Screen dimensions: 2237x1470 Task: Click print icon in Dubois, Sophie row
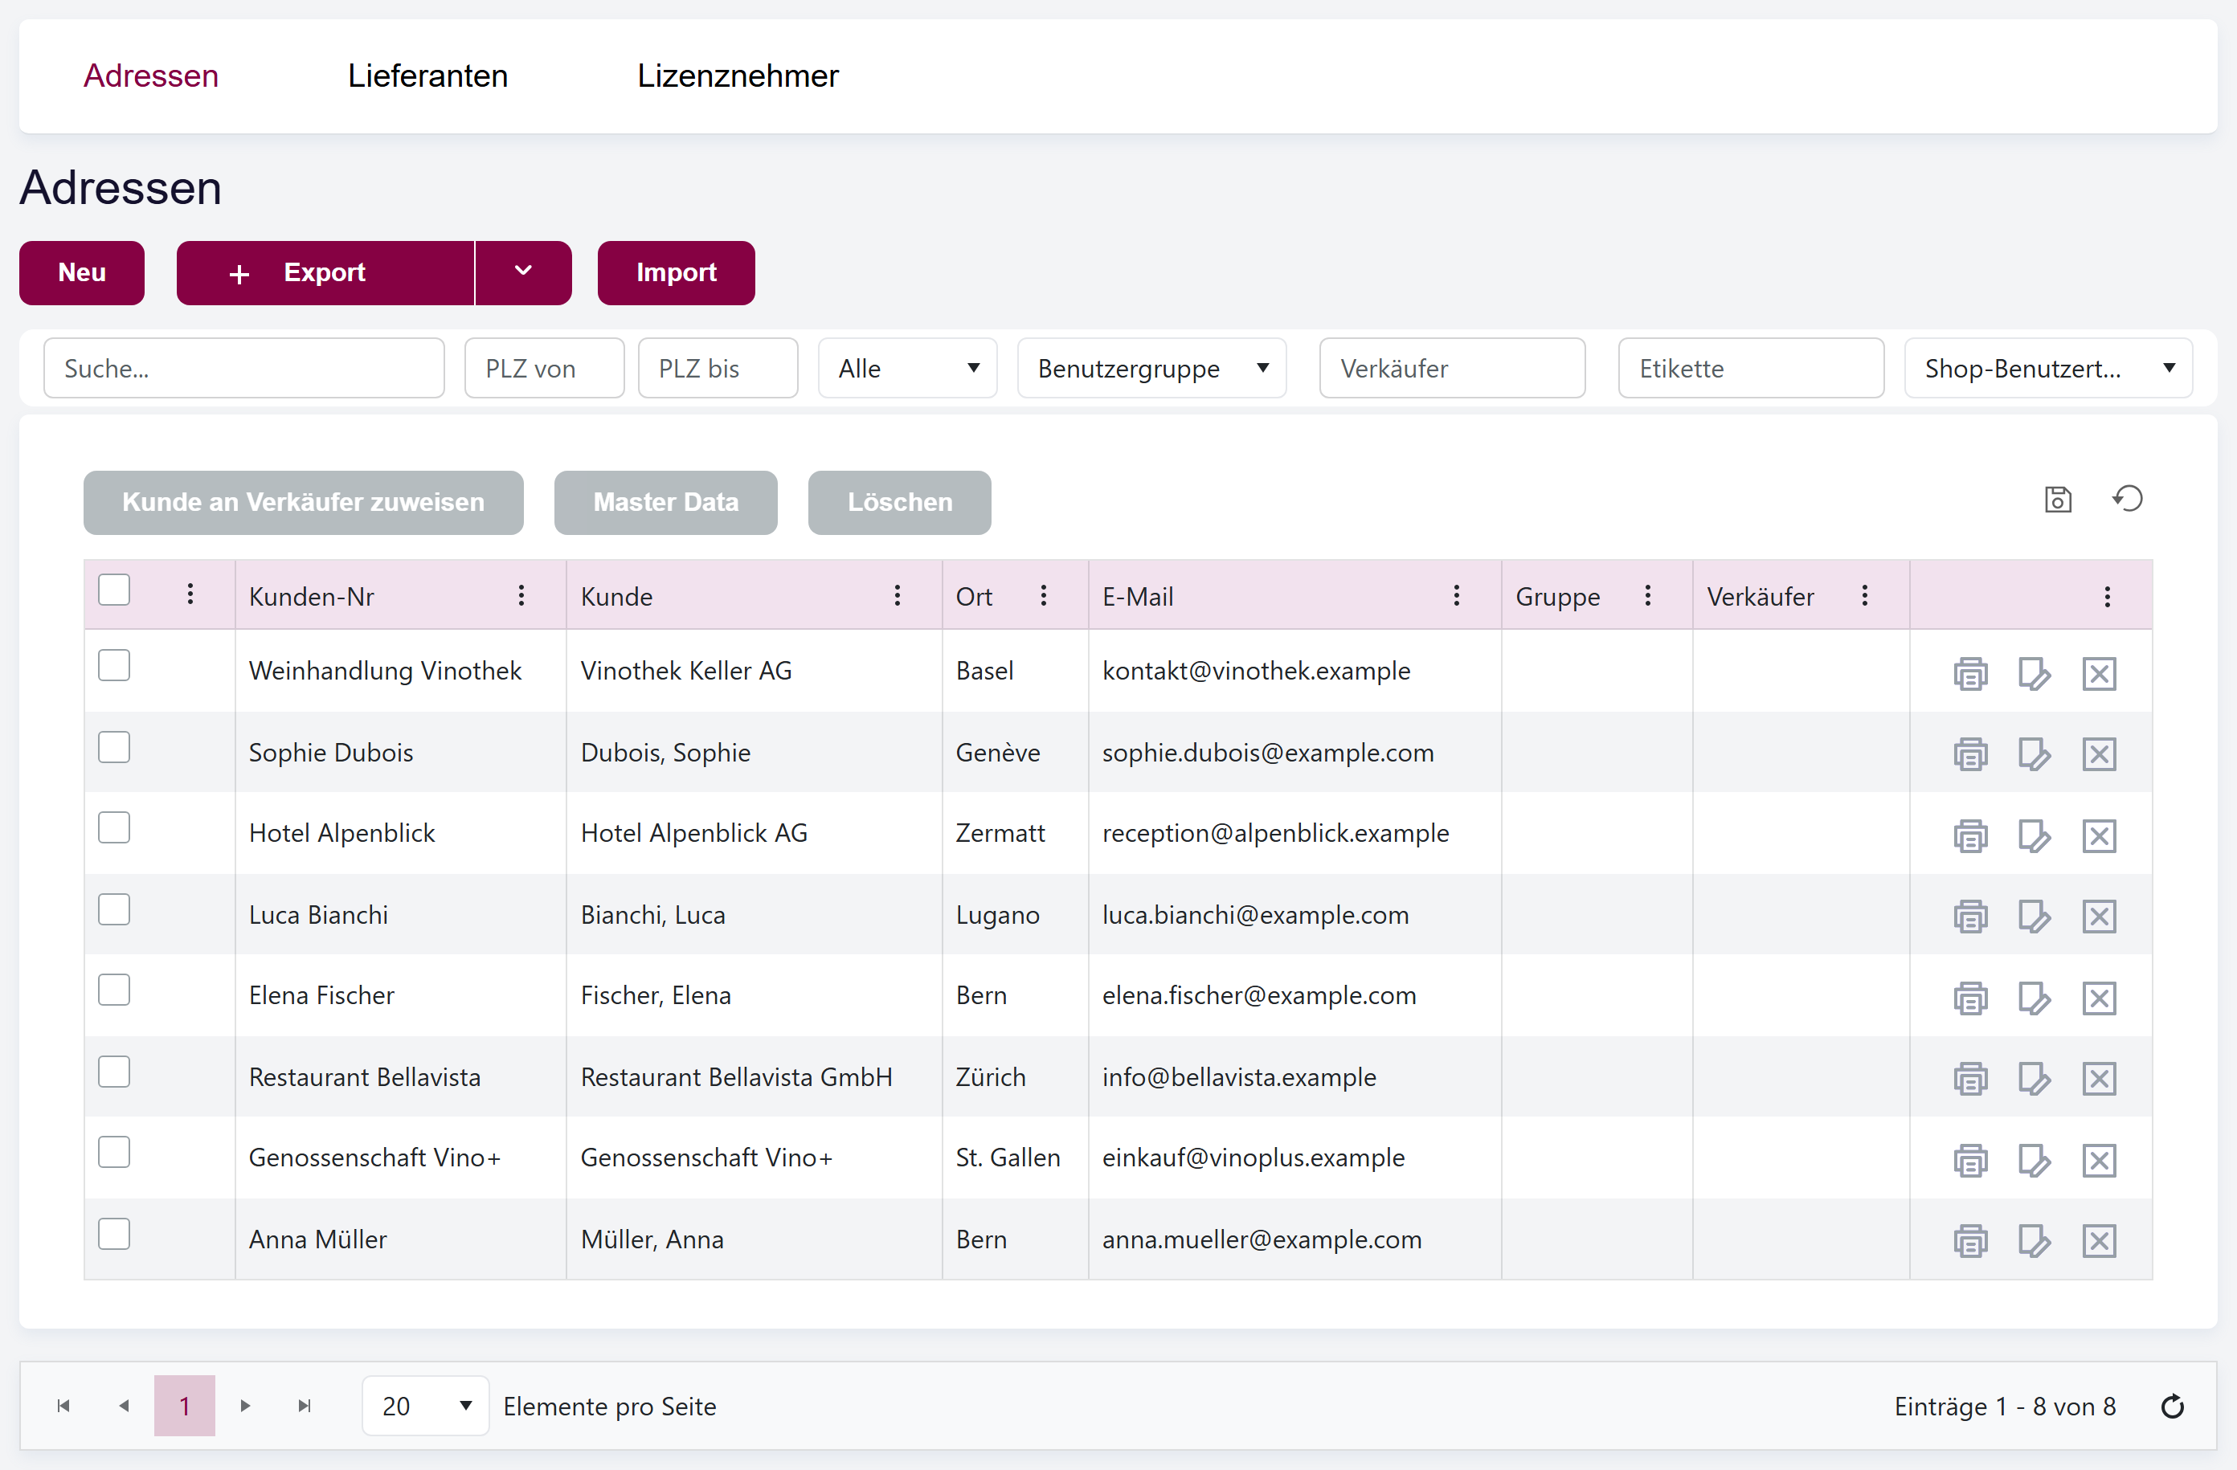(x=1970, y=753)
